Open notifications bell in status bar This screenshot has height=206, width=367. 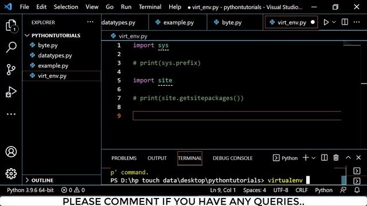(x=357, y=190)
